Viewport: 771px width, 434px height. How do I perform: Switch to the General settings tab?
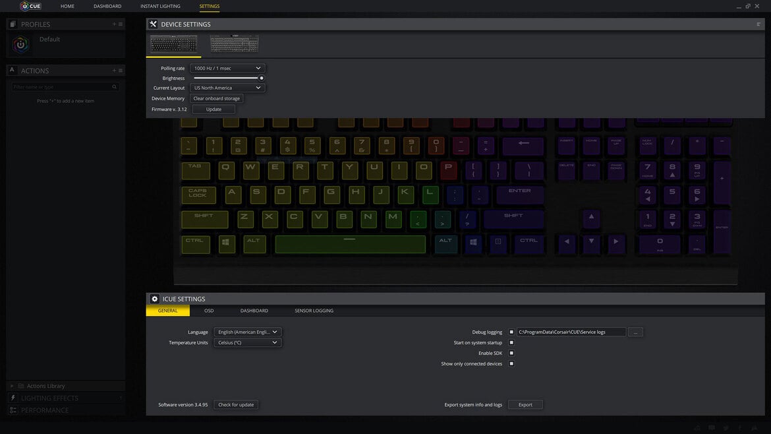point(167,311)
